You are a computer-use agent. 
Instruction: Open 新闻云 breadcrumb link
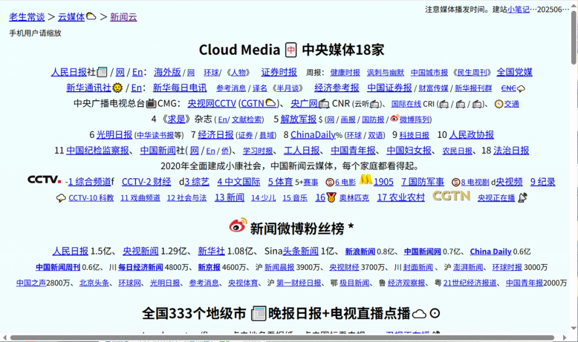click(124, 17)
